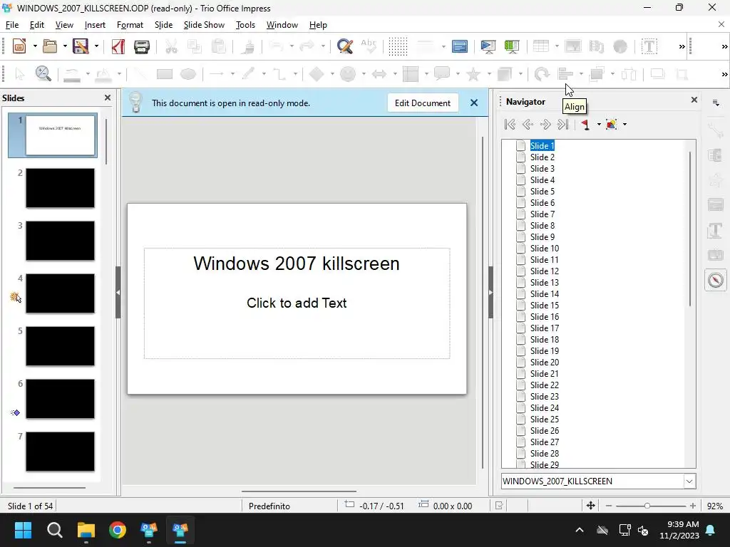Close the Slides panel
730x547 pixels.
click(x=108, y=98)
